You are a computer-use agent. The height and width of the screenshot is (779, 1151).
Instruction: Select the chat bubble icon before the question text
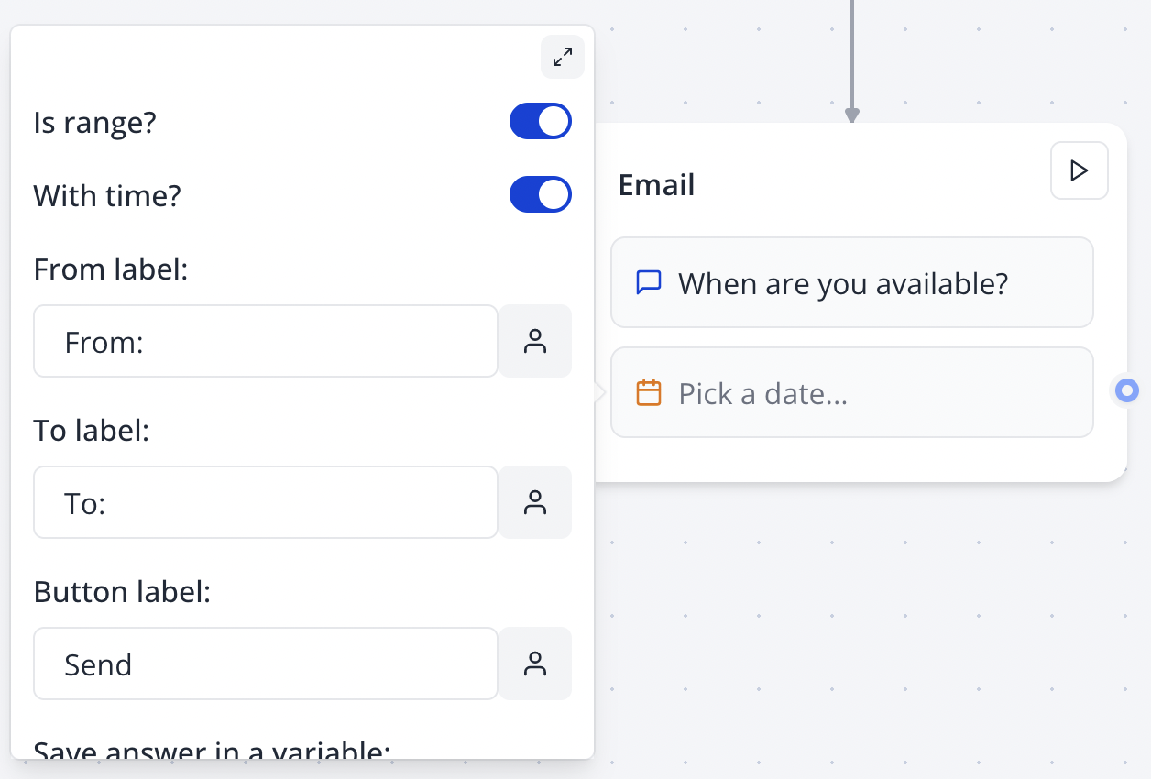point(649,282)
